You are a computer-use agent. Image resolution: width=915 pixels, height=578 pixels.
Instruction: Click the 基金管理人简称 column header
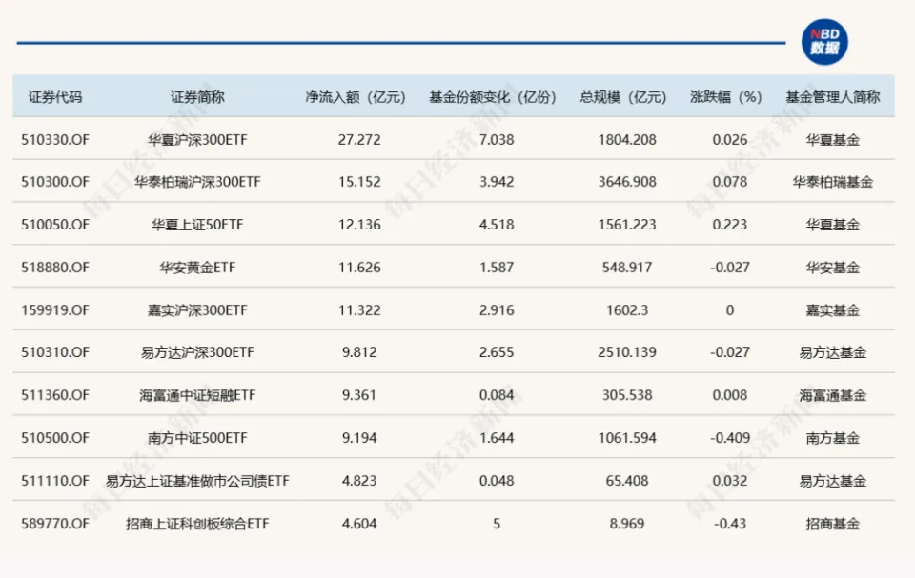pyautogui.click(x=833, y=97)
